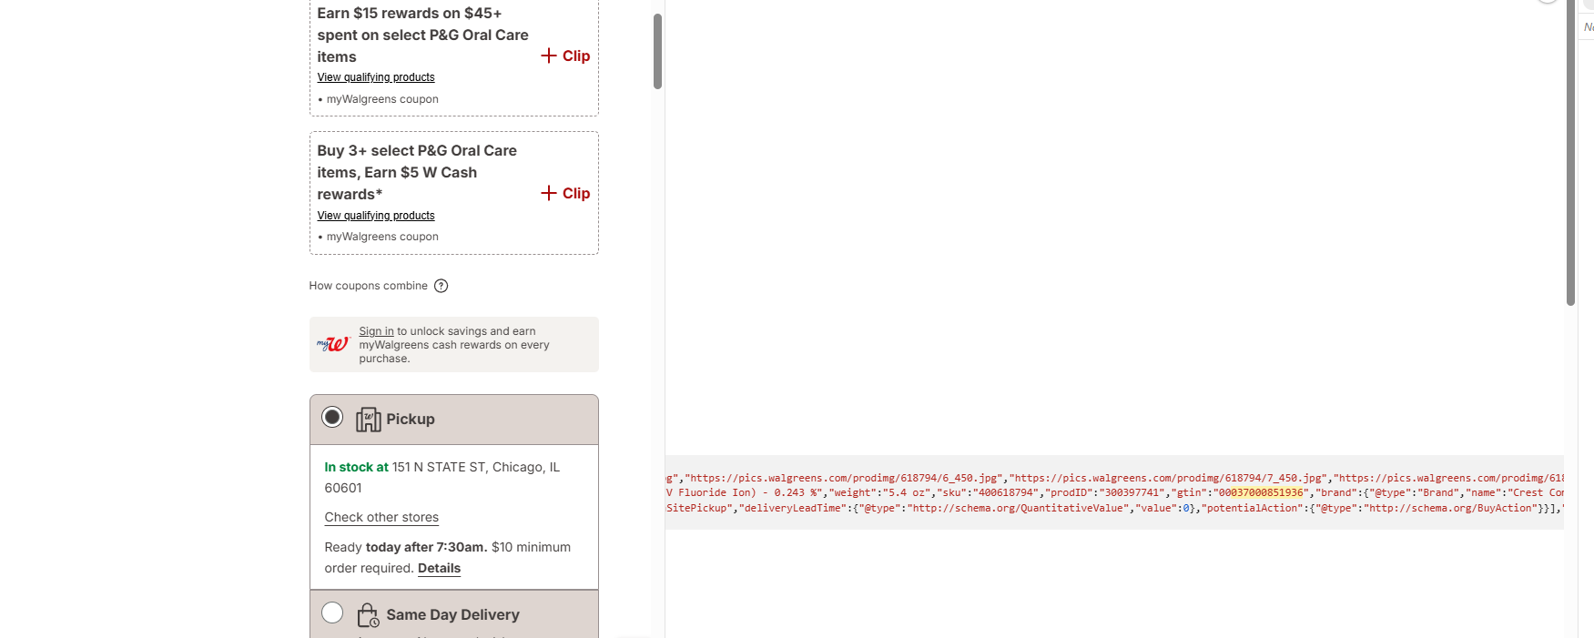The height and width of the screenshot is (638, 1594).
Task: Click the right pane vertical scrollbar
Action: 1570,153
